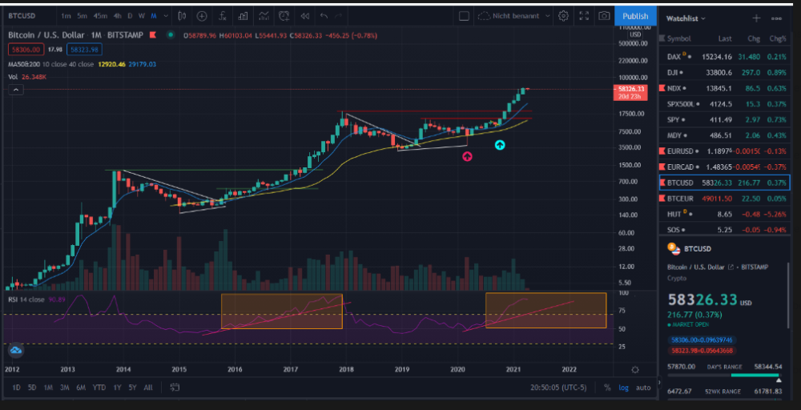Open the timezone menu 20:50:05 (UTC-5)
Image resolution: width=801 pixels, height=410 pixels.
pyautogui.click(x=557, y=388)
